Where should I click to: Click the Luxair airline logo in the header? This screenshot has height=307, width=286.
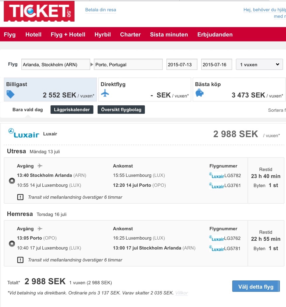pyautogui.click(x=24, y=133)
